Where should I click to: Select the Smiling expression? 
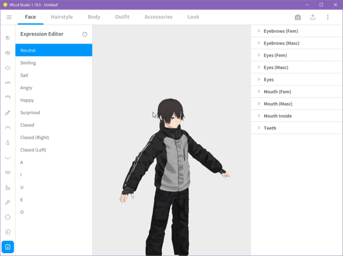pyautogui.click(x=54, y=62)
